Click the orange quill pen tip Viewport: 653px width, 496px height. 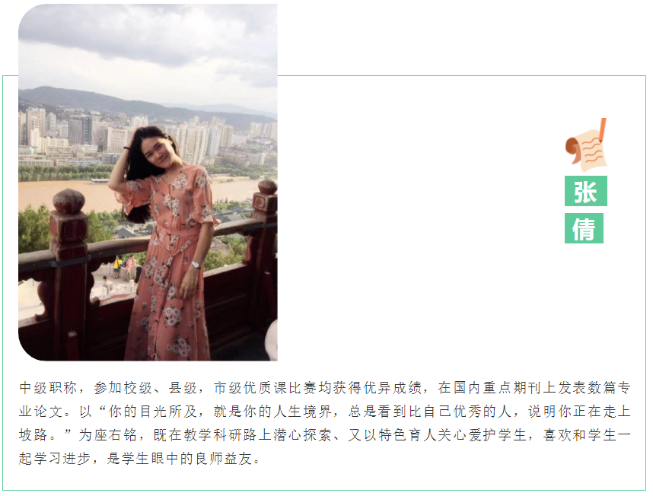pos(603,127)
